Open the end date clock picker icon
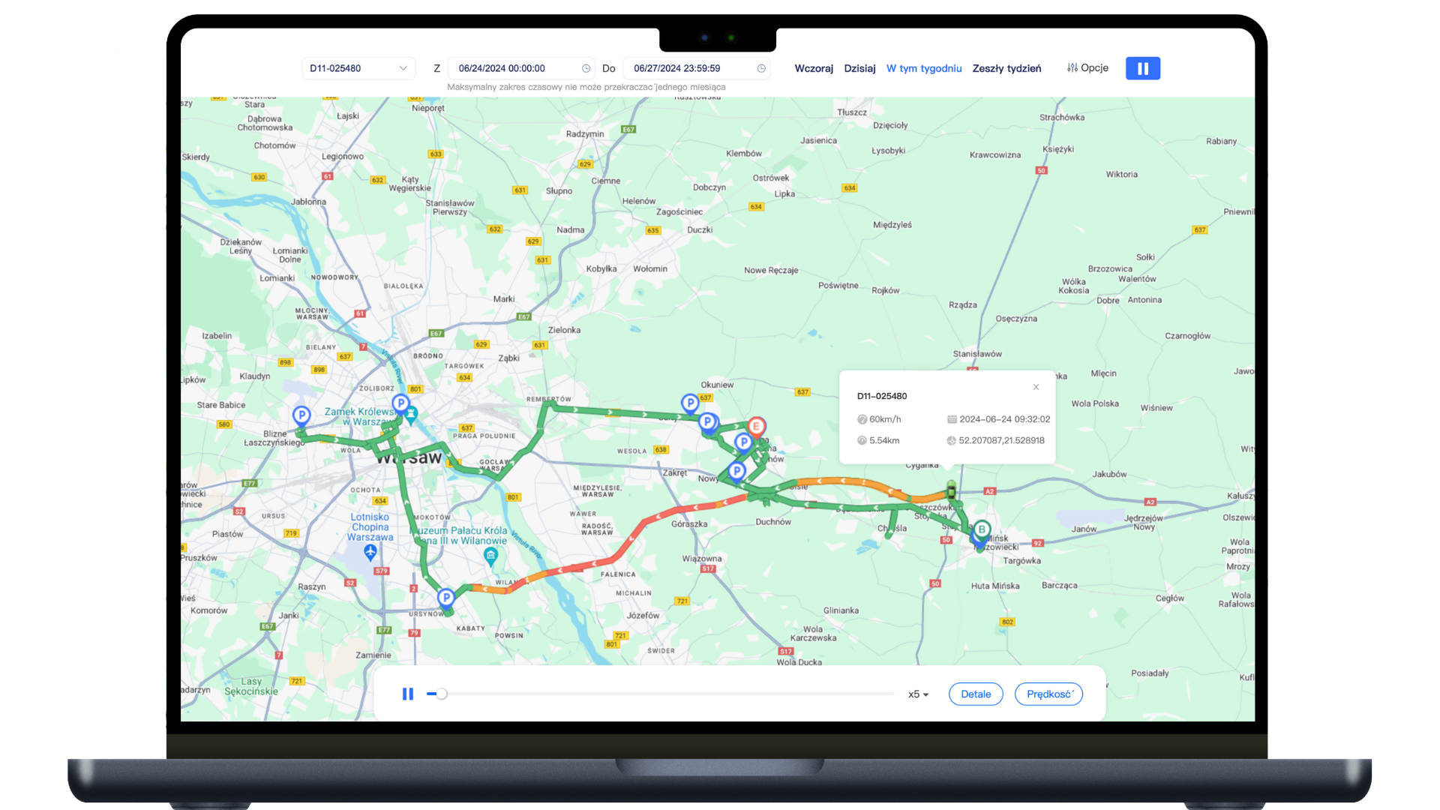The width and height of the screenshot is (1440, 810). pos(761,68)
